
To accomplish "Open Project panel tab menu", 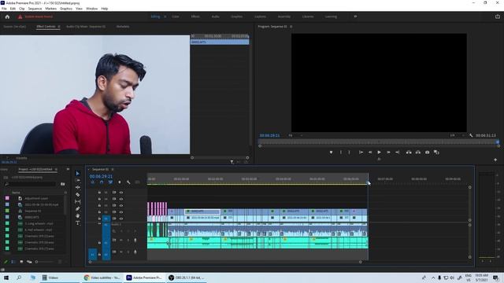I will pyautogui.click(x=56, y=170).
